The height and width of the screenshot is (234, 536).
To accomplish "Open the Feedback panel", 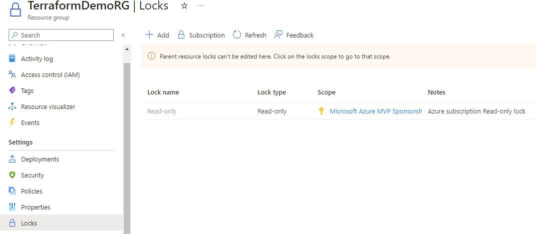I will tap(294, 35).
